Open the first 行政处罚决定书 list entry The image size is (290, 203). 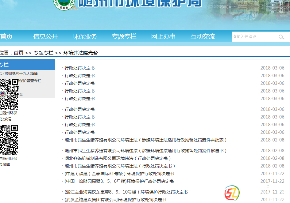pyautogui.click(x=79, y=68)
